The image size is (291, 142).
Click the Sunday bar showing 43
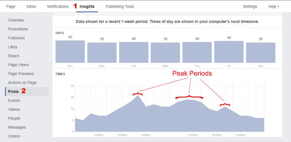click(x=70, y=51)
